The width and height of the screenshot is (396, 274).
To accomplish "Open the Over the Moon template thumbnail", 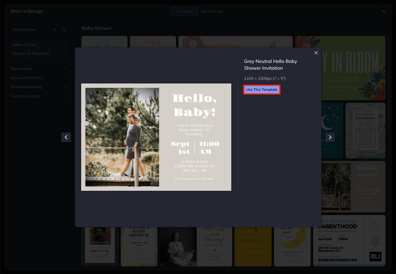I will tap(292, 246).
